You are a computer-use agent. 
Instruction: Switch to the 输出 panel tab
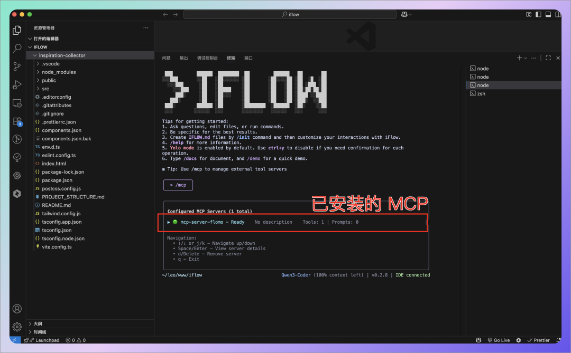pyautogui.click(x=183, y=58)
